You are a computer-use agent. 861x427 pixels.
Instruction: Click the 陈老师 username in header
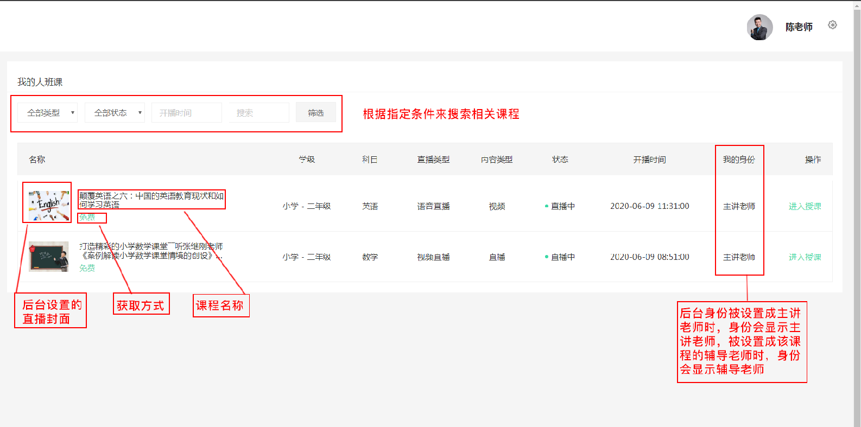(x=799, y=27)
